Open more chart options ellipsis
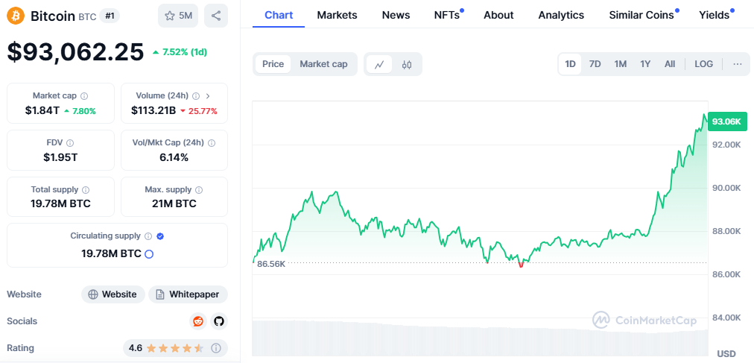 [x=738, y=64]
